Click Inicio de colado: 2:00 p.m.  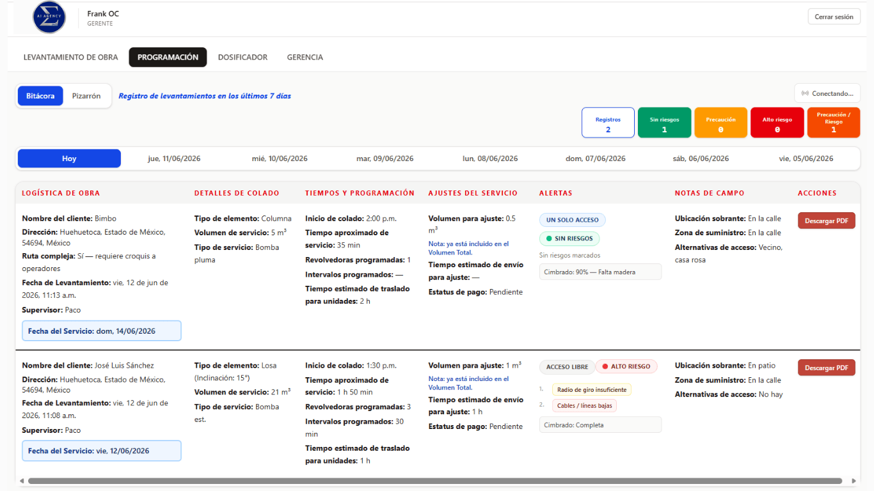(x=351, y=219)
